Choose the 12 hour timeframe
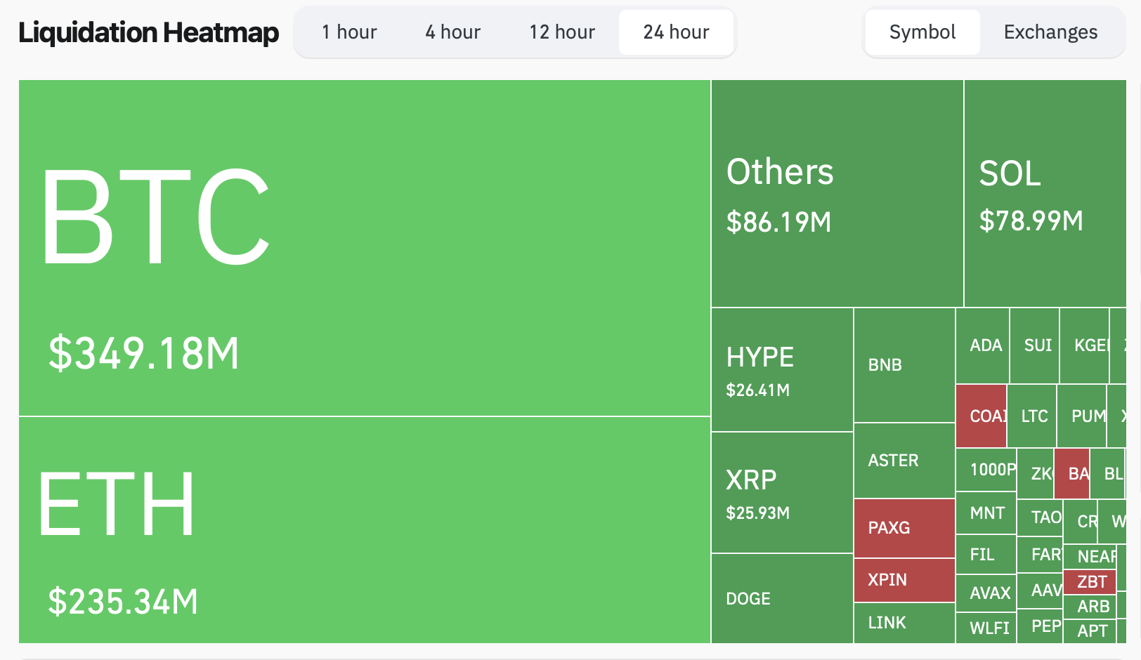Viewport: 1141px width, 660px height. point(562,32)
